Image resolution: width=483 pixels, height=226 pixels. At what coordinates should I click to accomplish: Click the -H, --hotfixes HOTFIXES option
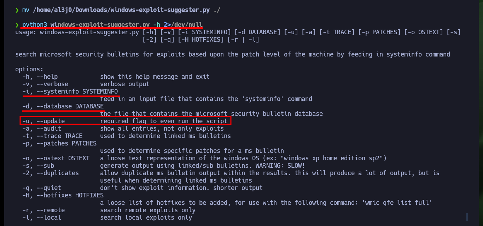[63, 195]
